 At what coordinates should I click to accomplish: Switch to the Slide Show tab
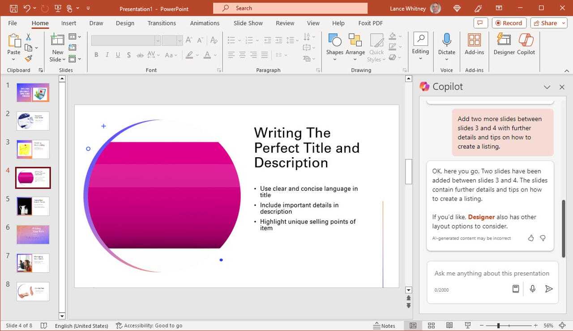248,23
